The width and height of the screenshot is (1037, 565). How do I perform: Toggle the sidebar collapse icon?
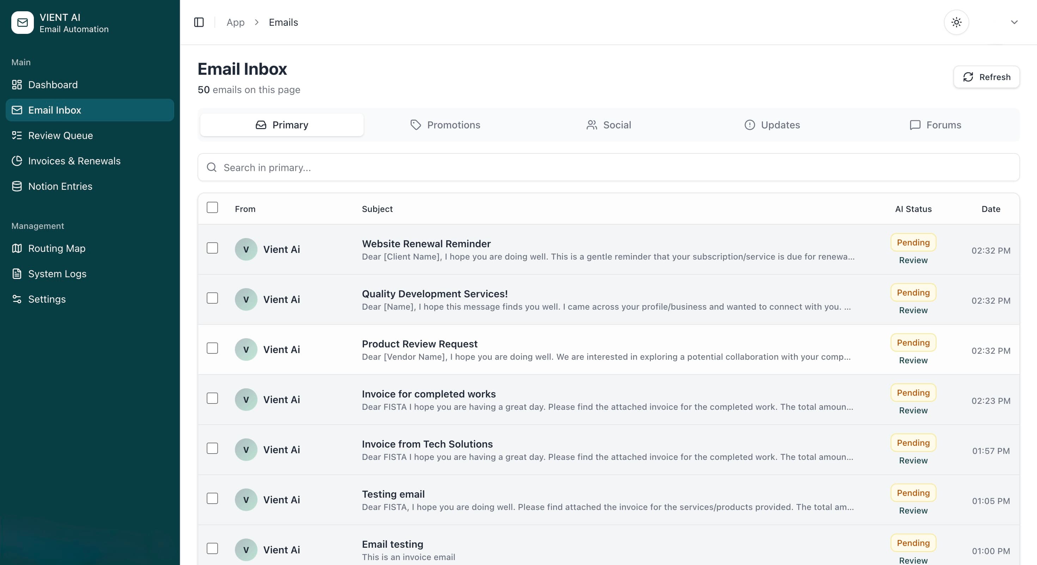point(199,22)
